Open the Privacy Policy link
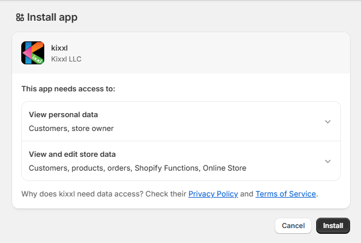 (x=213, y=194)
